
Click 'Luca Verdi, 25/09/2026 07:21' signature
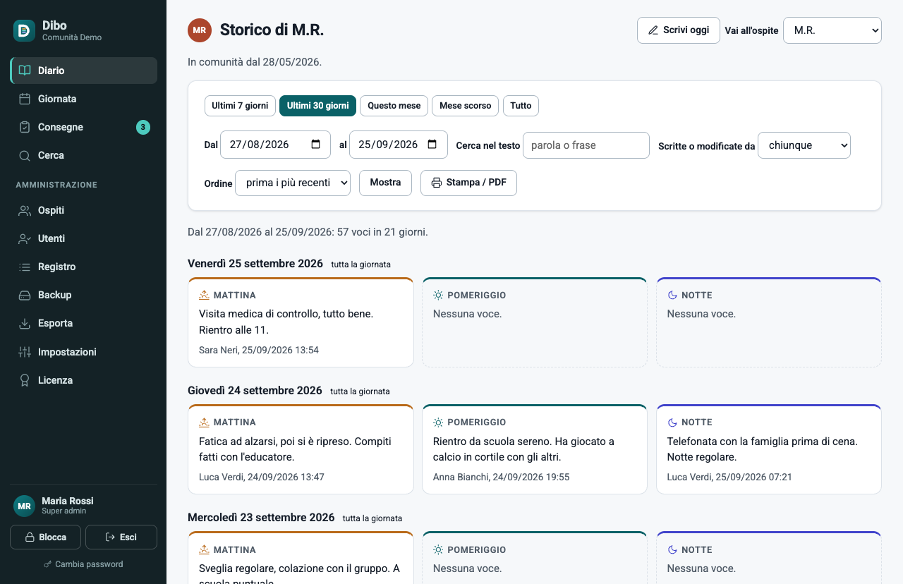(x=729, y=477)
